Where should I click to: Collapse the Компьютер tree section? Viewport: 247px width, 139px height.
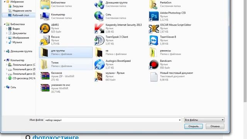5,60
